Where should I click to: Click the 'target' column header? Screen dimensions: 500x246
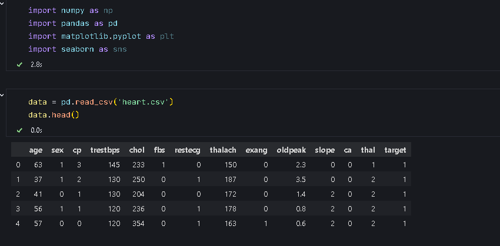(x=395, y=150)
